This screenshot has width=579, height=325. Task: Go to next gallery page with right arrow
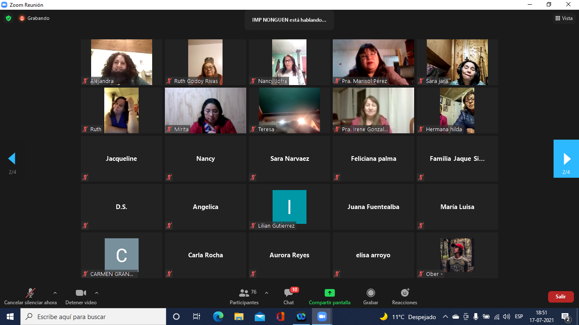(566, 159)
